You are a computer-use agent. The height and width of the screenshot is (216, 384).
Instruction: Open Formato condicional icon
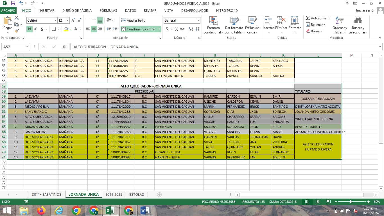click(213, 21)
